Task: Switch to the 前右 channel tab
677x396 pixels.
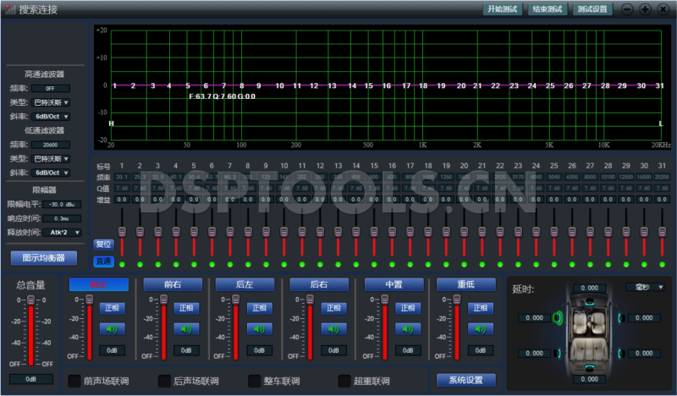Action: pyautogui.click(x=173, y=284)
